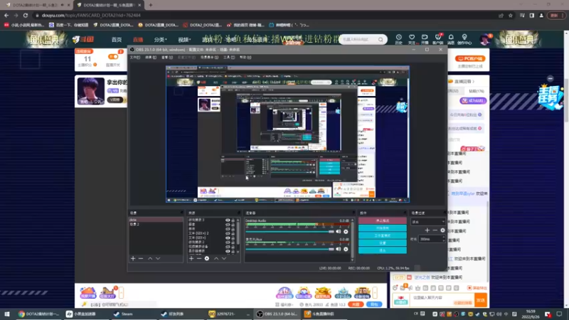This screenshot has width=569, height=320.
Task: Expand the left gift bar arrow
Action: click(x=121, y=292)
